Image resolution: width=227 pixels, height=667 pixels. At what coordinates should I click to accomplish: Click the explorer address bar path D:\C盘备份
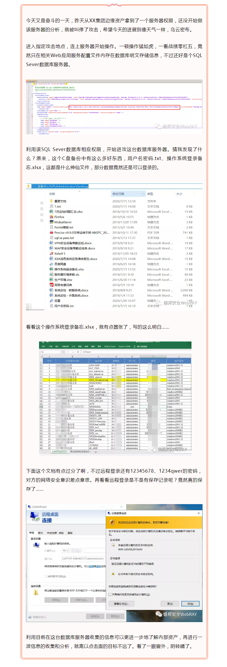click(x=60, y=186)
